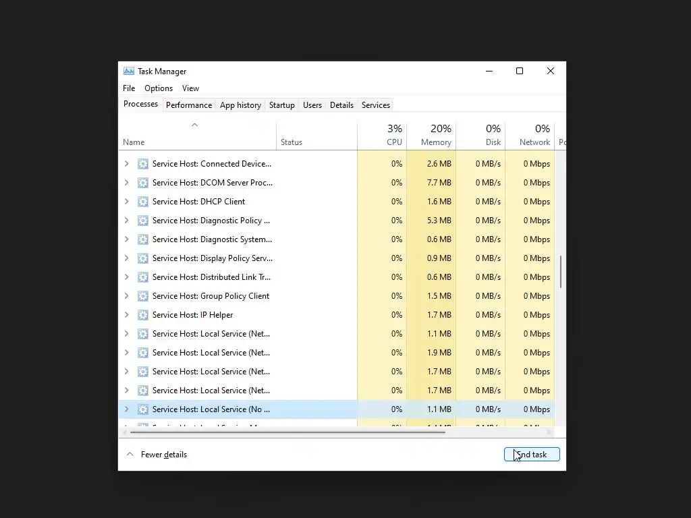This screenshot has height=518, width=691.
Task: Select Service Host: Group Policy Client text
Action: tap(211, 297)
